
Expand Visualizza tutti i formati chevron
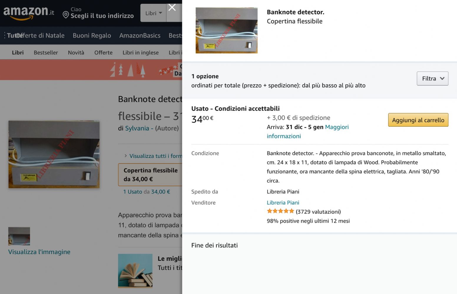click(126, 156)
